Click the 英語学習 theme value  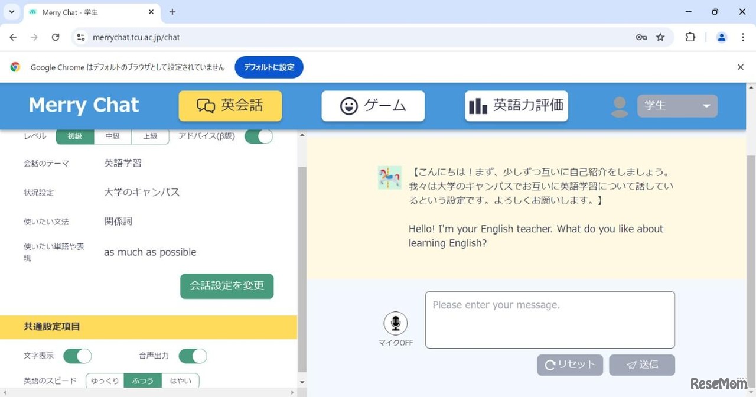(123, 163)
